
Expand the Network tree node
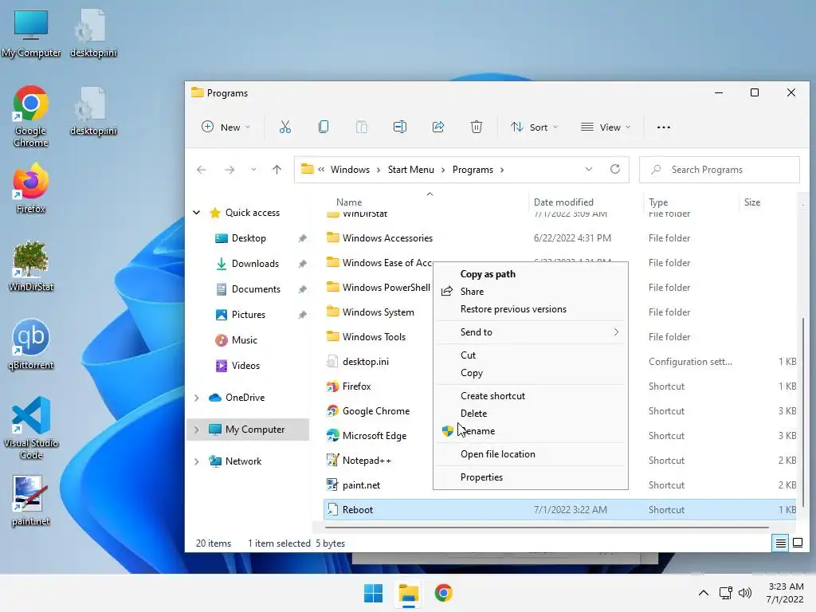point(197,461)
